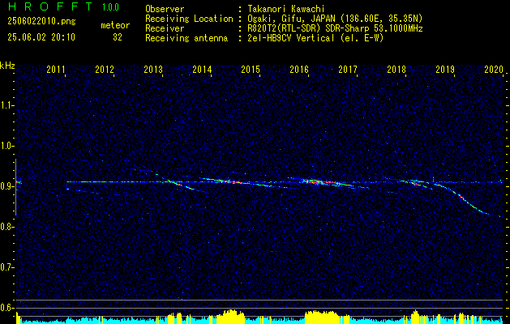Select the Ogaki, Gifu, JAPAN location text

[335, 19]
